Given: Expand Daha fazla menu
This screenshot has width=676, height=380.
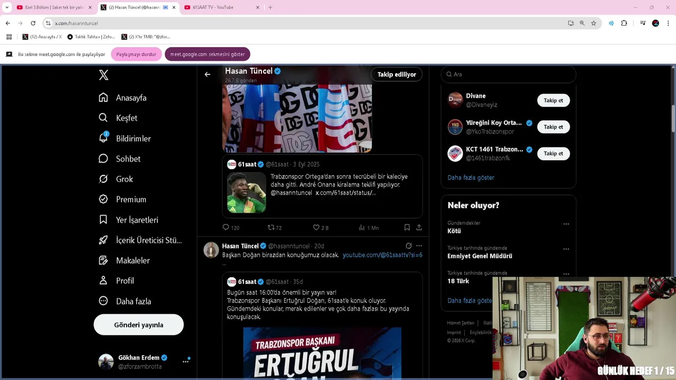Looking at the screenshot, I should point(125,301).
